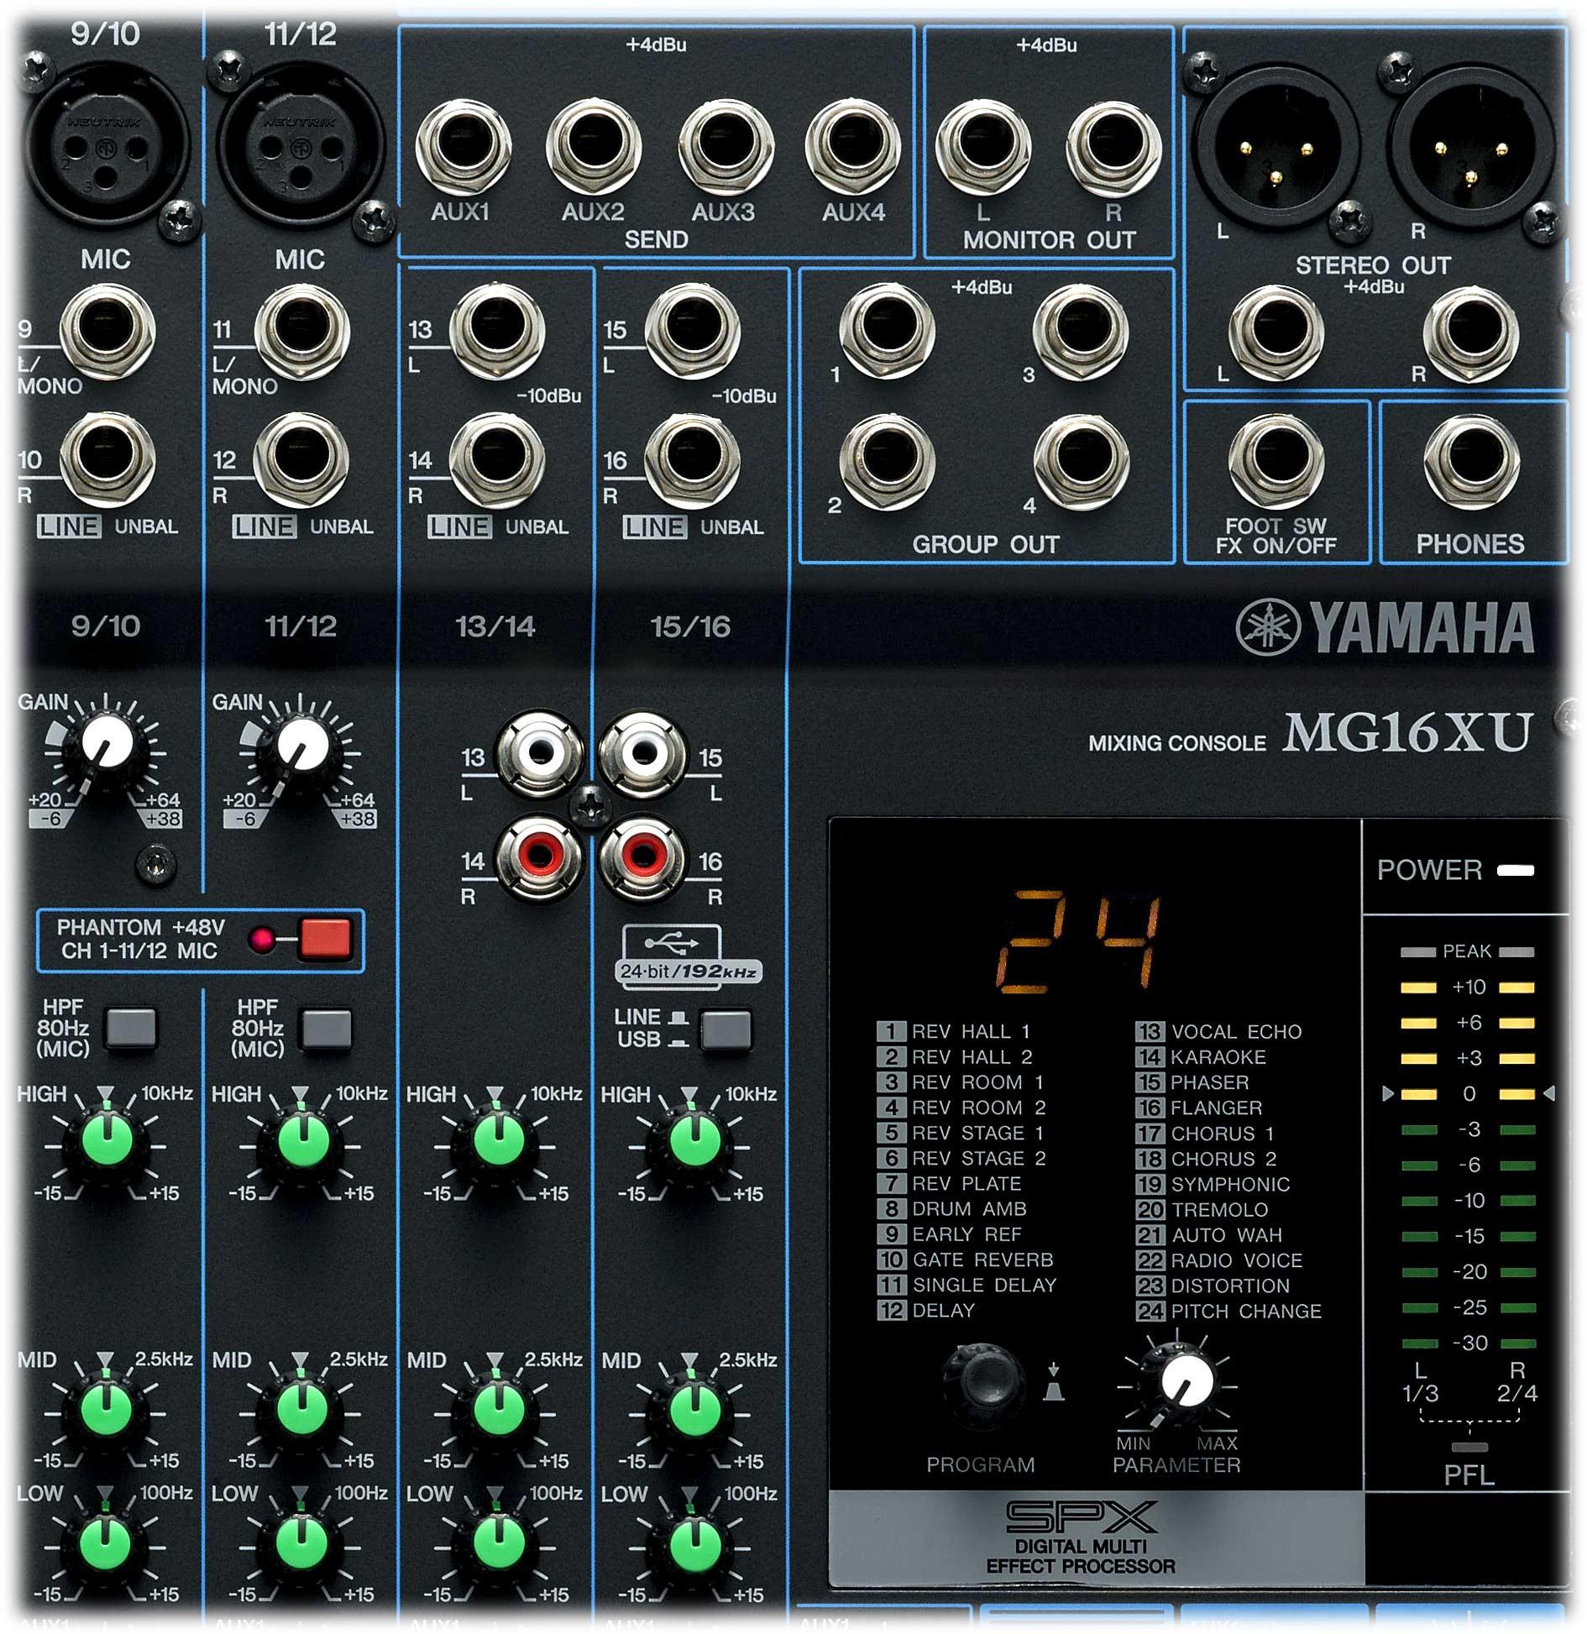Click Group Out jack 4
The width and height of the screenshot is (1587, 1634).
point(1082,462)
